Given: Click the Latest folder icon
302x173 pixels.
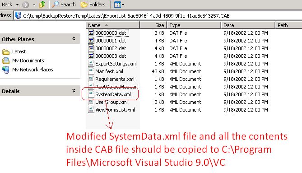Looking at the screenshot, I should point(6,52).
